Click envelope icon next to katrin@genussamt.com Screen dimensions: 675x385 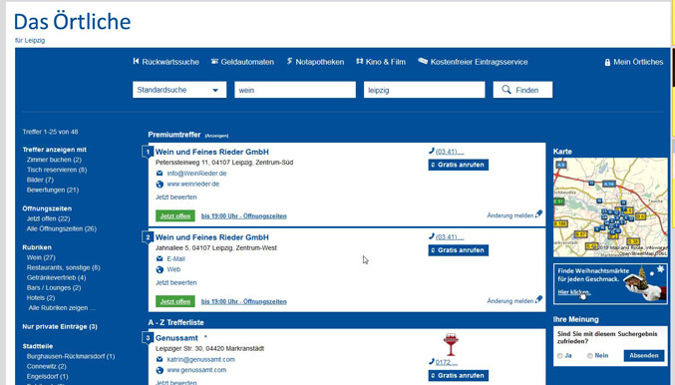pos(160,359)
